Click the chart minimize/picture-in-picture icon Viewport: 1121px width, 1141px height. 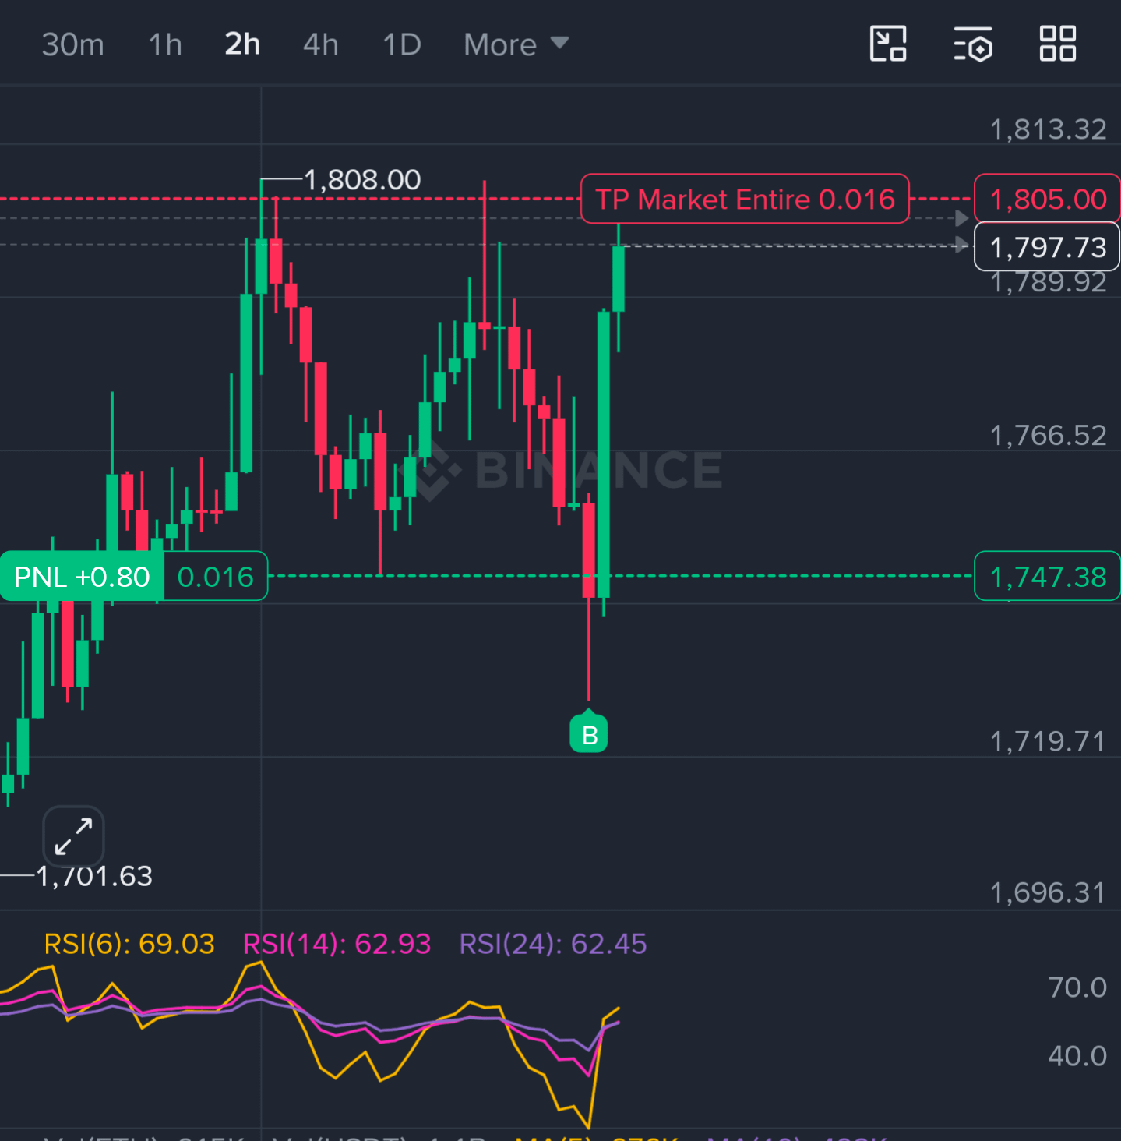point(888,44)
